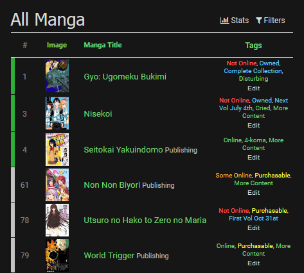Edit the tags for Gyo: Ugomeku Bukimi
Image resolution: width=304 pixels, height=273 pixels.
(254, 88)
